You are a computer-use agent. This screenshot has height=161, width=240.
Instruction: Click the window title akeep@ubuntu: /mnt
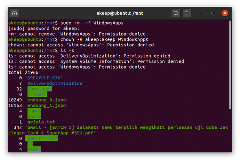120,13
